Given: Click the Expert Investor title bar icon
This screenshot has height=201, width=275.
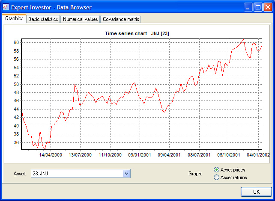Looking at the screenshot, I should point(6,7).
